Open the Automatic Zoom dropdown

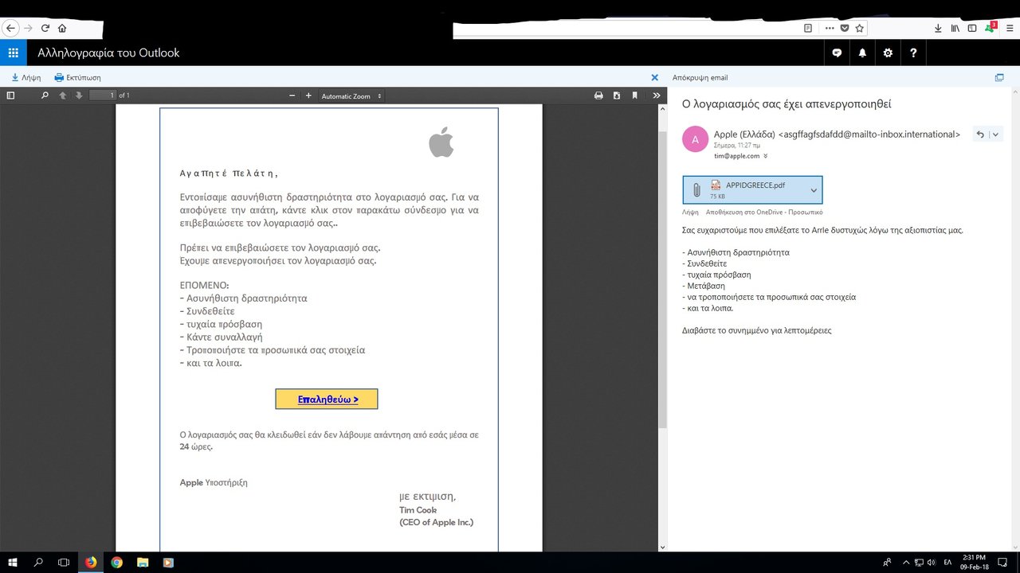pos(351,95)
